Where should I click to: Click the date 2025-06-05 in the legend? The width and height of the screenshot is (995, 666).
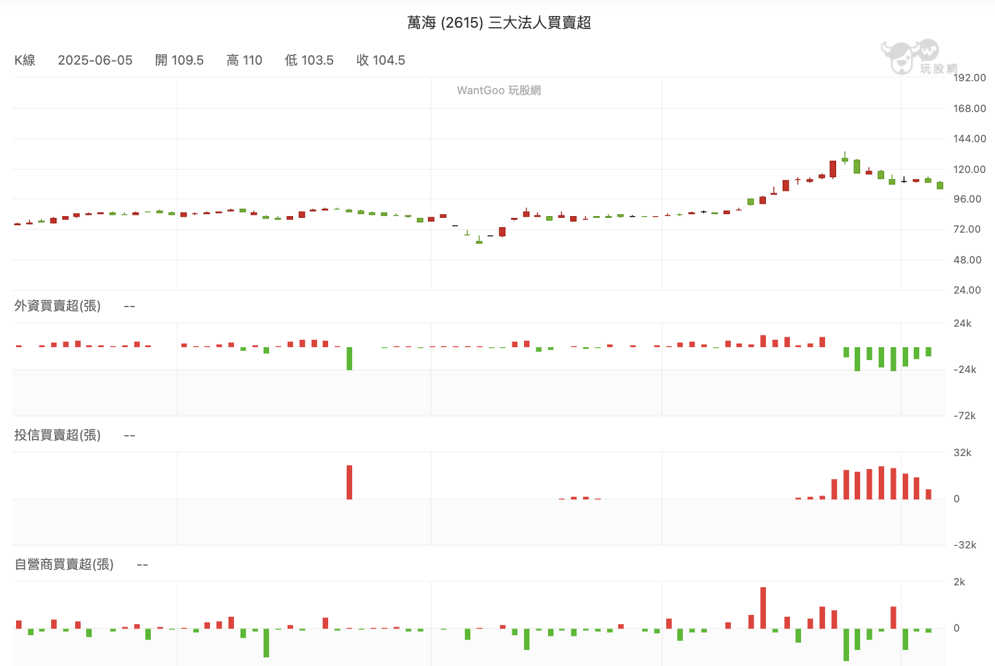pos(95,60)
